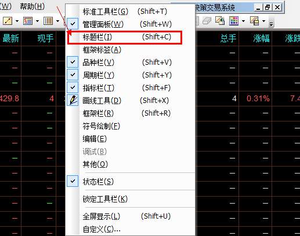The width and height of the screenshot is (300, 236).
Task: Select 框架标签(A) menu entry
Action: coord(130,50)
